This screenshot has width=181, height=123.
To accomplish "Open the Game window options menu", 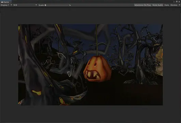I will (x=174, y=2).
